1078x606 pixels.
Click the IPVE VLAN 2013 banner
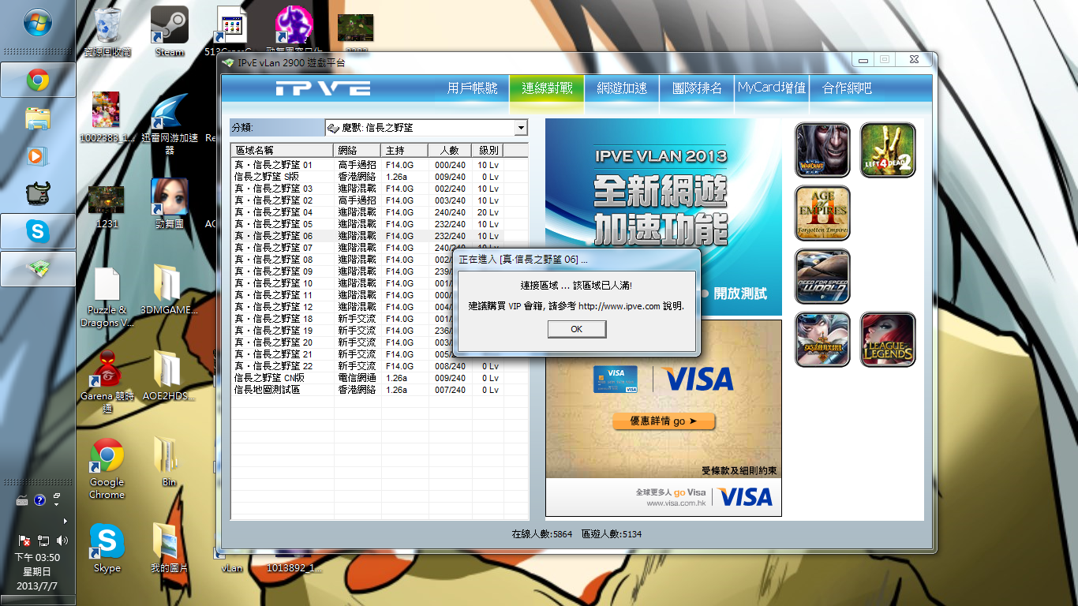click(663, 205)
